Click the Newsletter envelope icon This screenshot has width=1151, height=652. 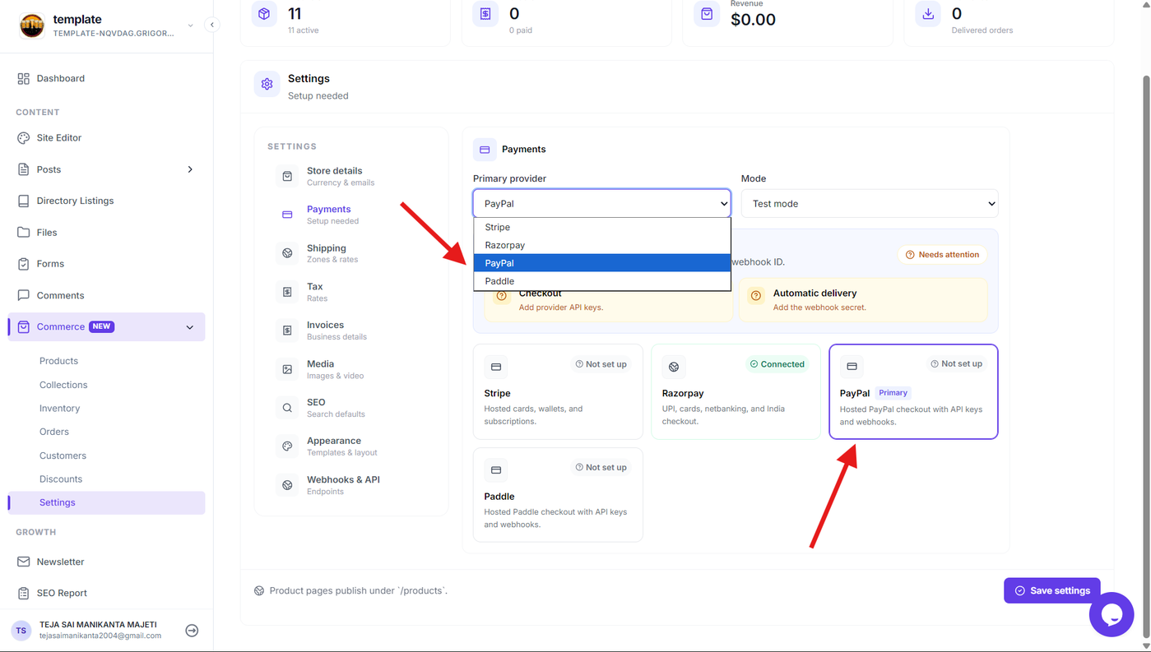[x=23, y=562]
